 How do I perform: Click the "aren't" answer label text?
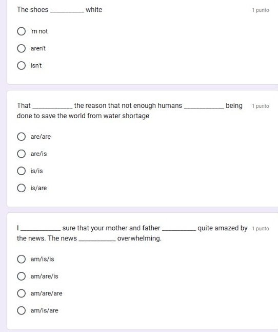coord(38,48)
